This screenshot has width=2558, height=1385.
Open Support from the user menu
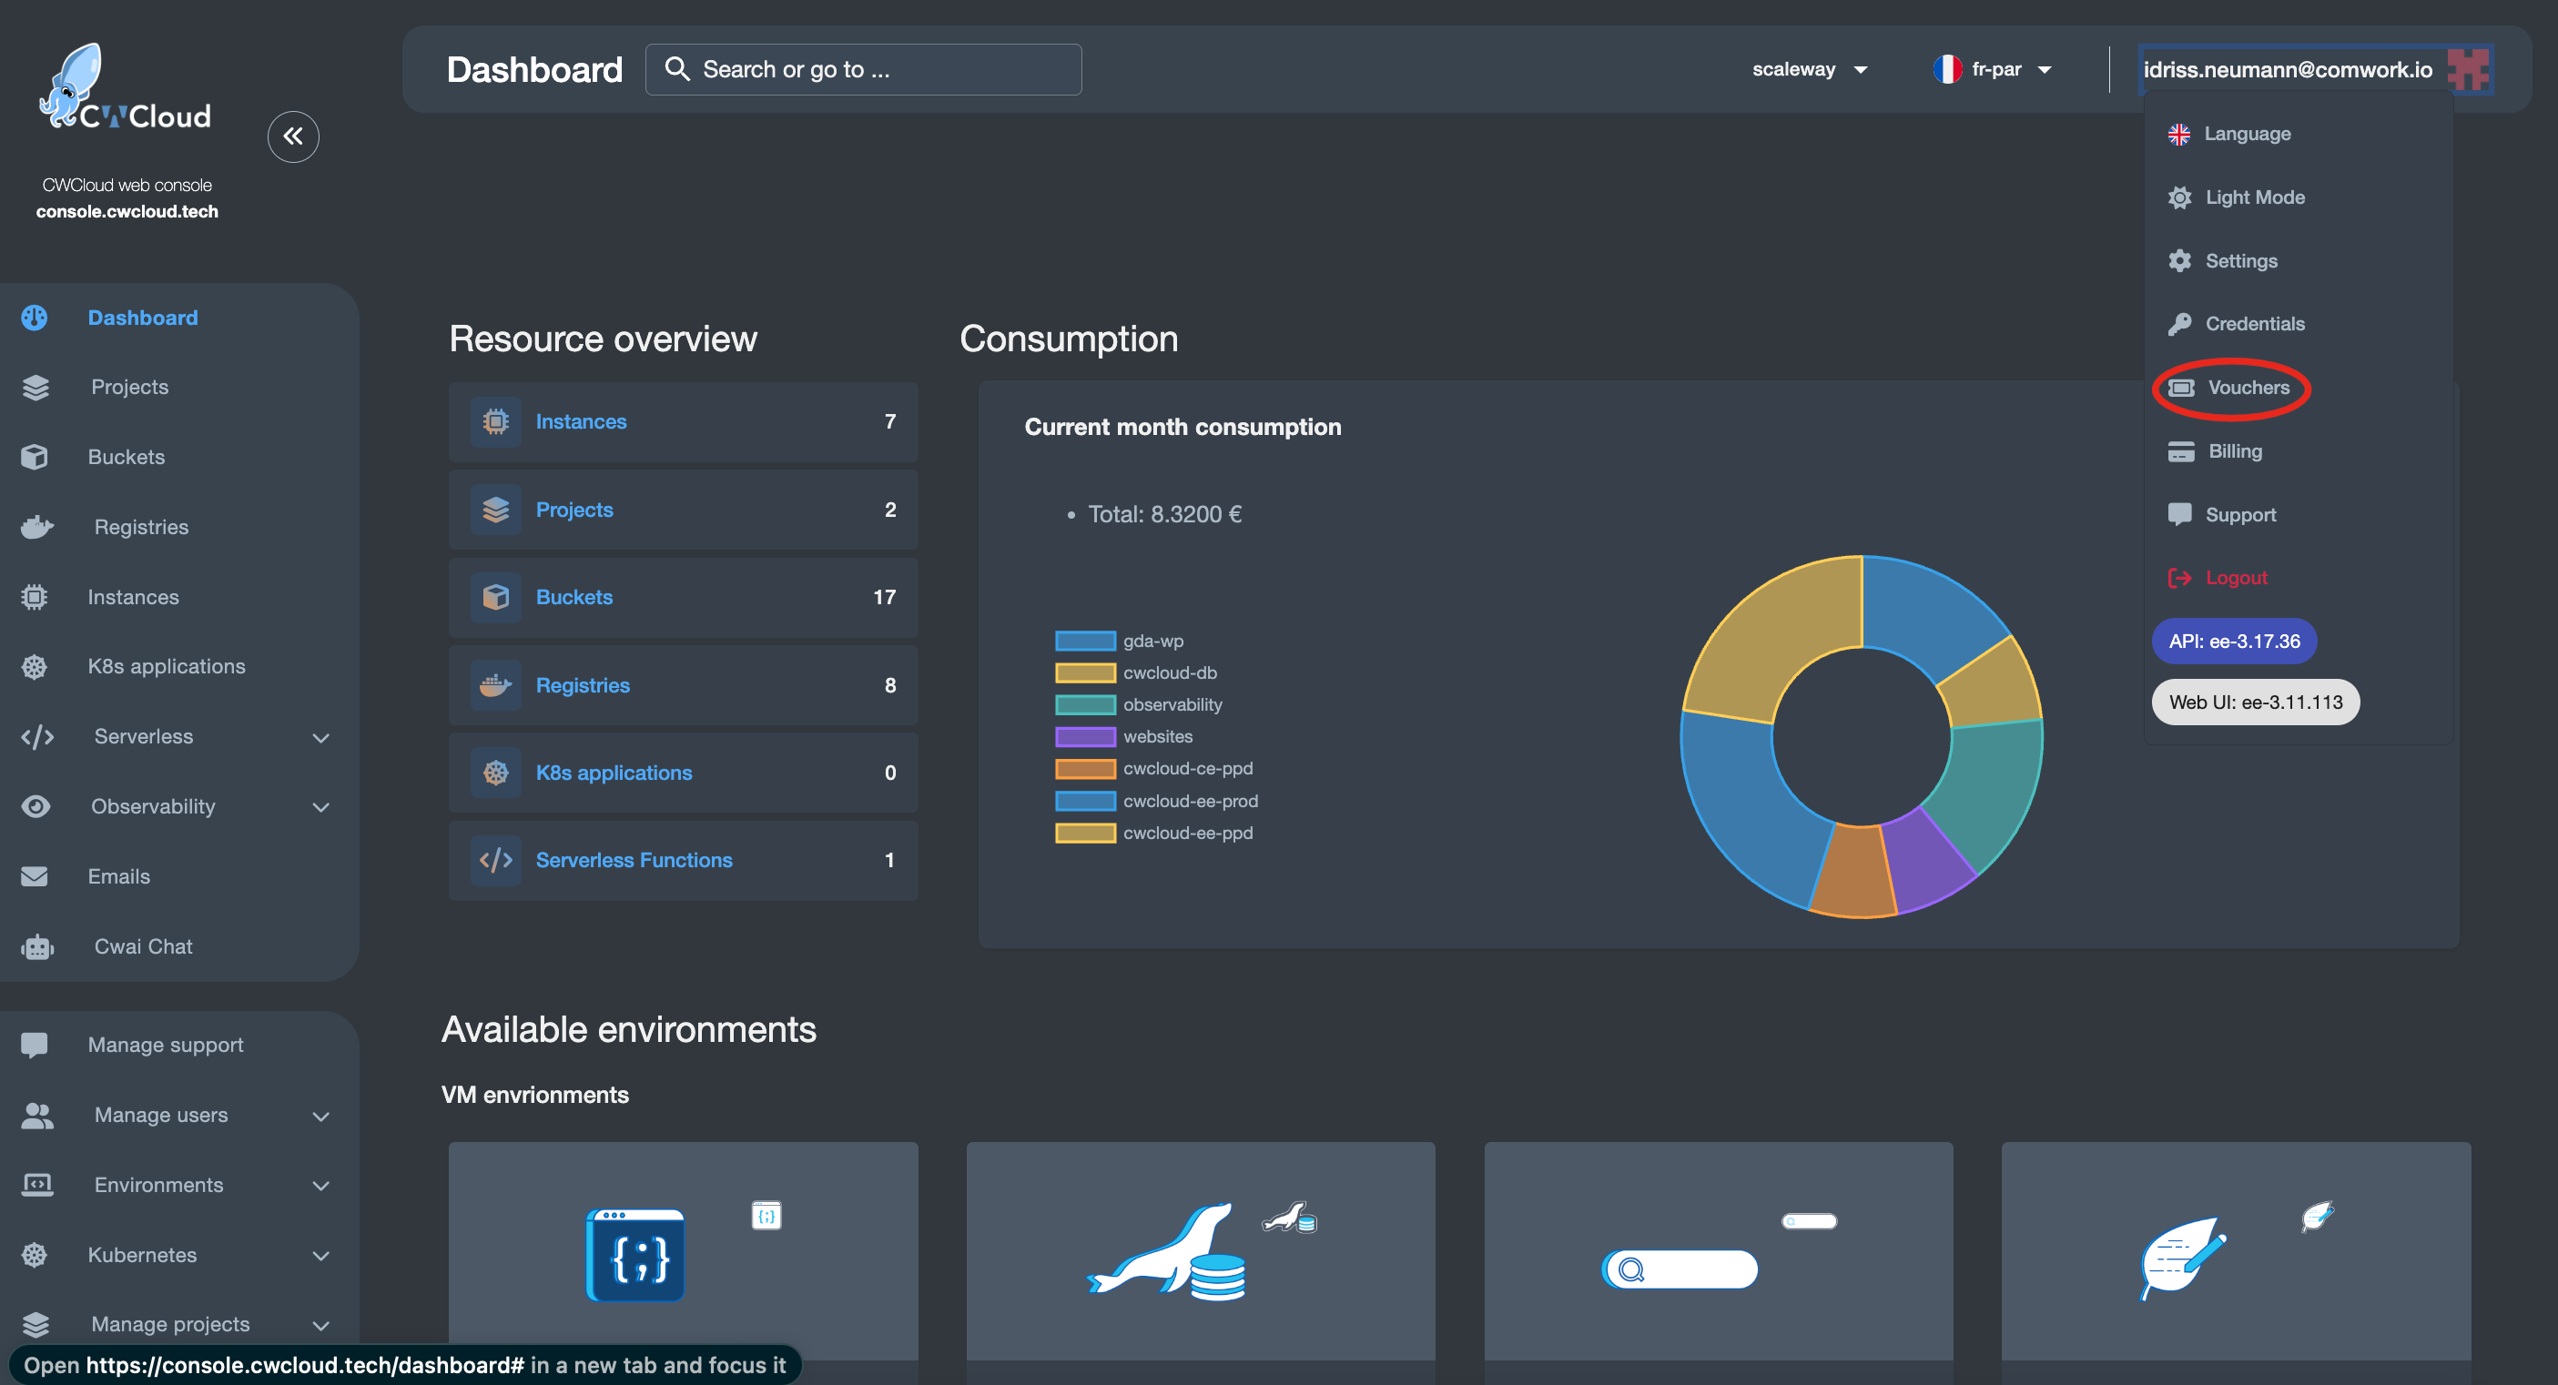(2223, 514)
